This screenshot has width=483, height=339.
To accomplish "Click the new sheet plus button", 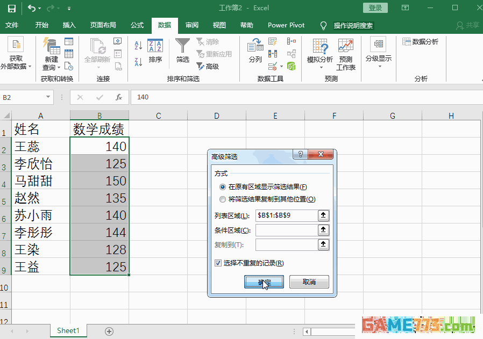I will coord(109,331).
